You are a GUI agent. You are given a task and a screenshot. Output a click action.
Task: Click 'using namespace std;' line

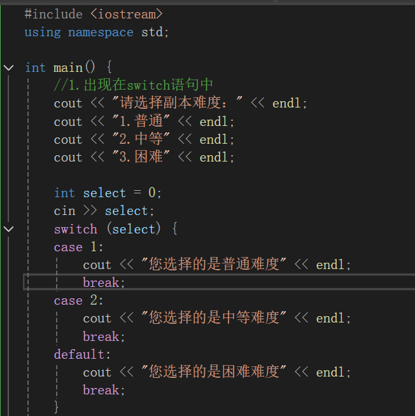[x=97, y=32]
